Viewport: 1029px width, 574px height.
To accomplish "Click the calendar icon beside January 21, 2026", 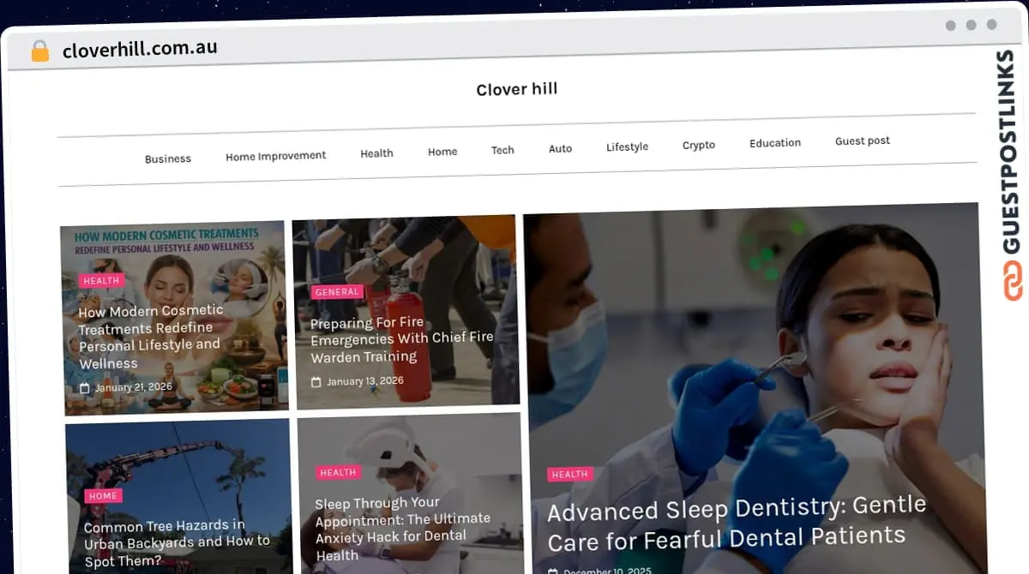I will pos(84,388).
